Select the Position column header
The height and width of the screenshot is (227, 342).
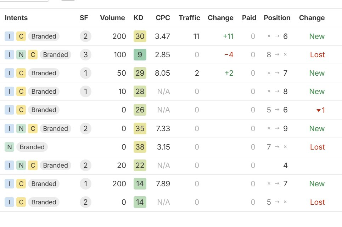[277, 18]
